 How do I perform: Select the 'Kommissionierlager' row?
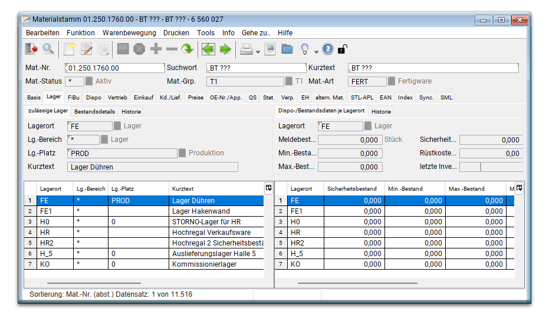[144, 264]
